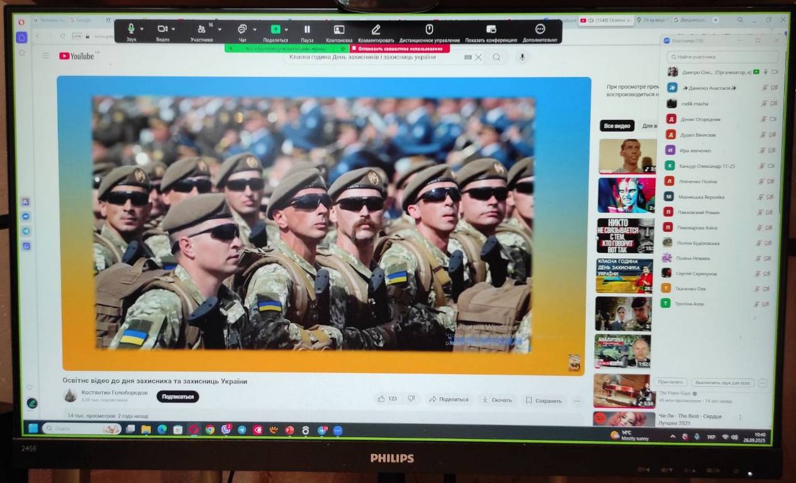Like the video with thumbs-up icon

pos(381,399)
